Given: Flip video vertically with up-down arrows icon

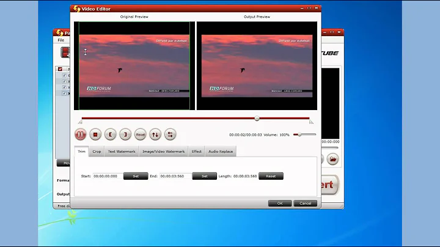Looking at the screenshot, I should point(155,135).
